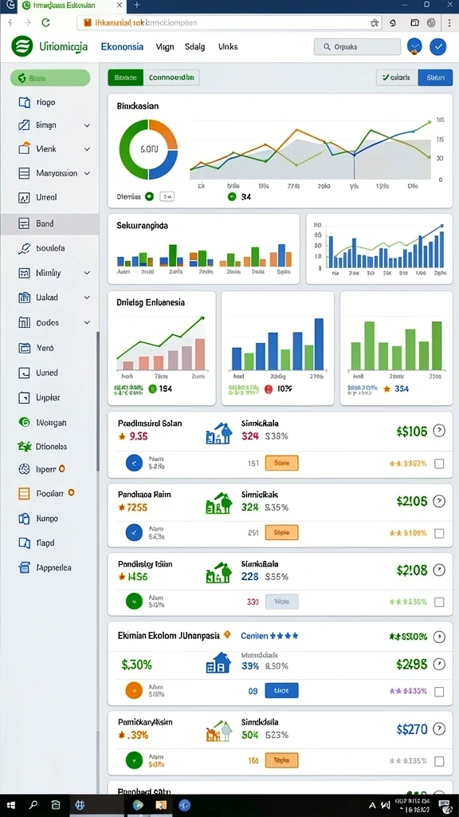Click the Windows Start button on taskbar
This screenshot has width=459, height=817.
[x=10, y=805]
